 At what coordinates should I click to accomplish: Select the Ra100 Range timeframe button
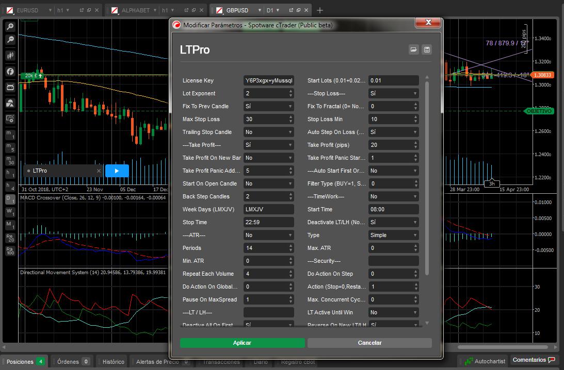[10, 251]
